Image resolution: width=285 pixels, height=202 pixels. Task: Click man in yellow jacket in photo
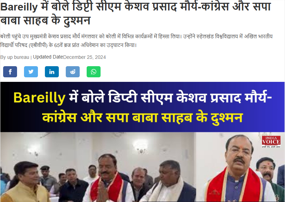25,182
